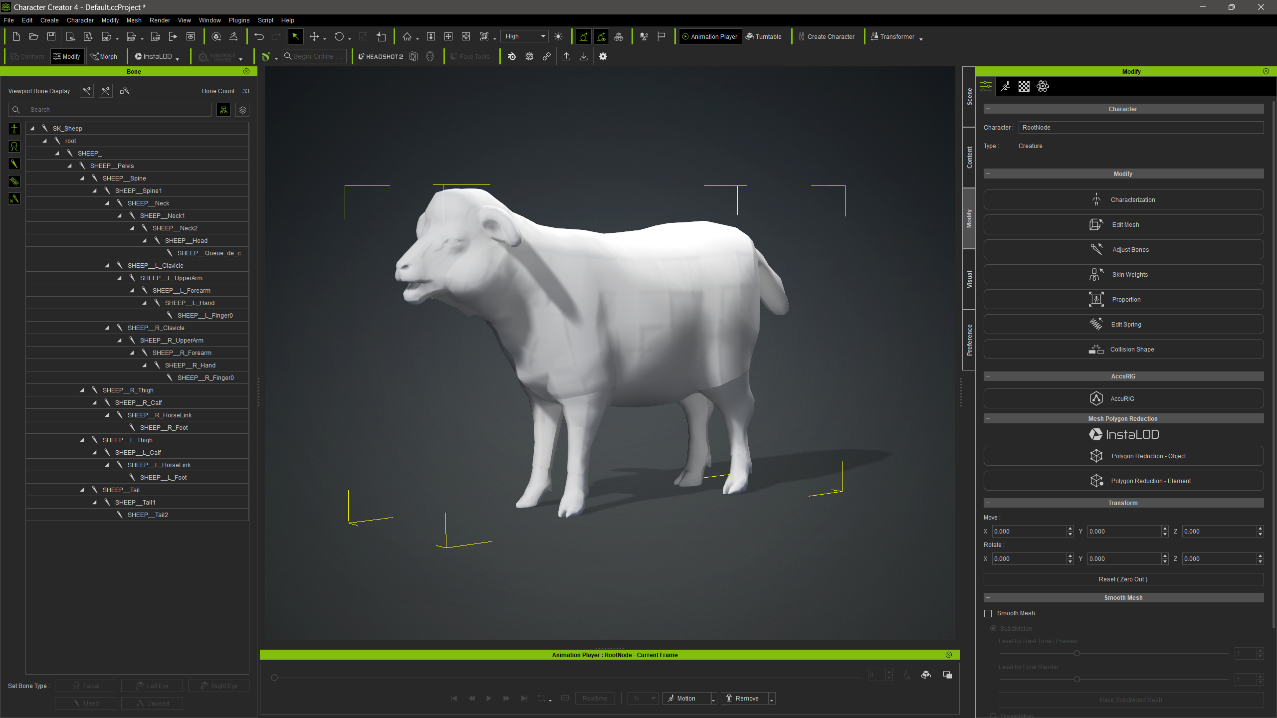Switch to the Scene side tab
This screenshot has height=718, width=1277.
pos(969,96)
